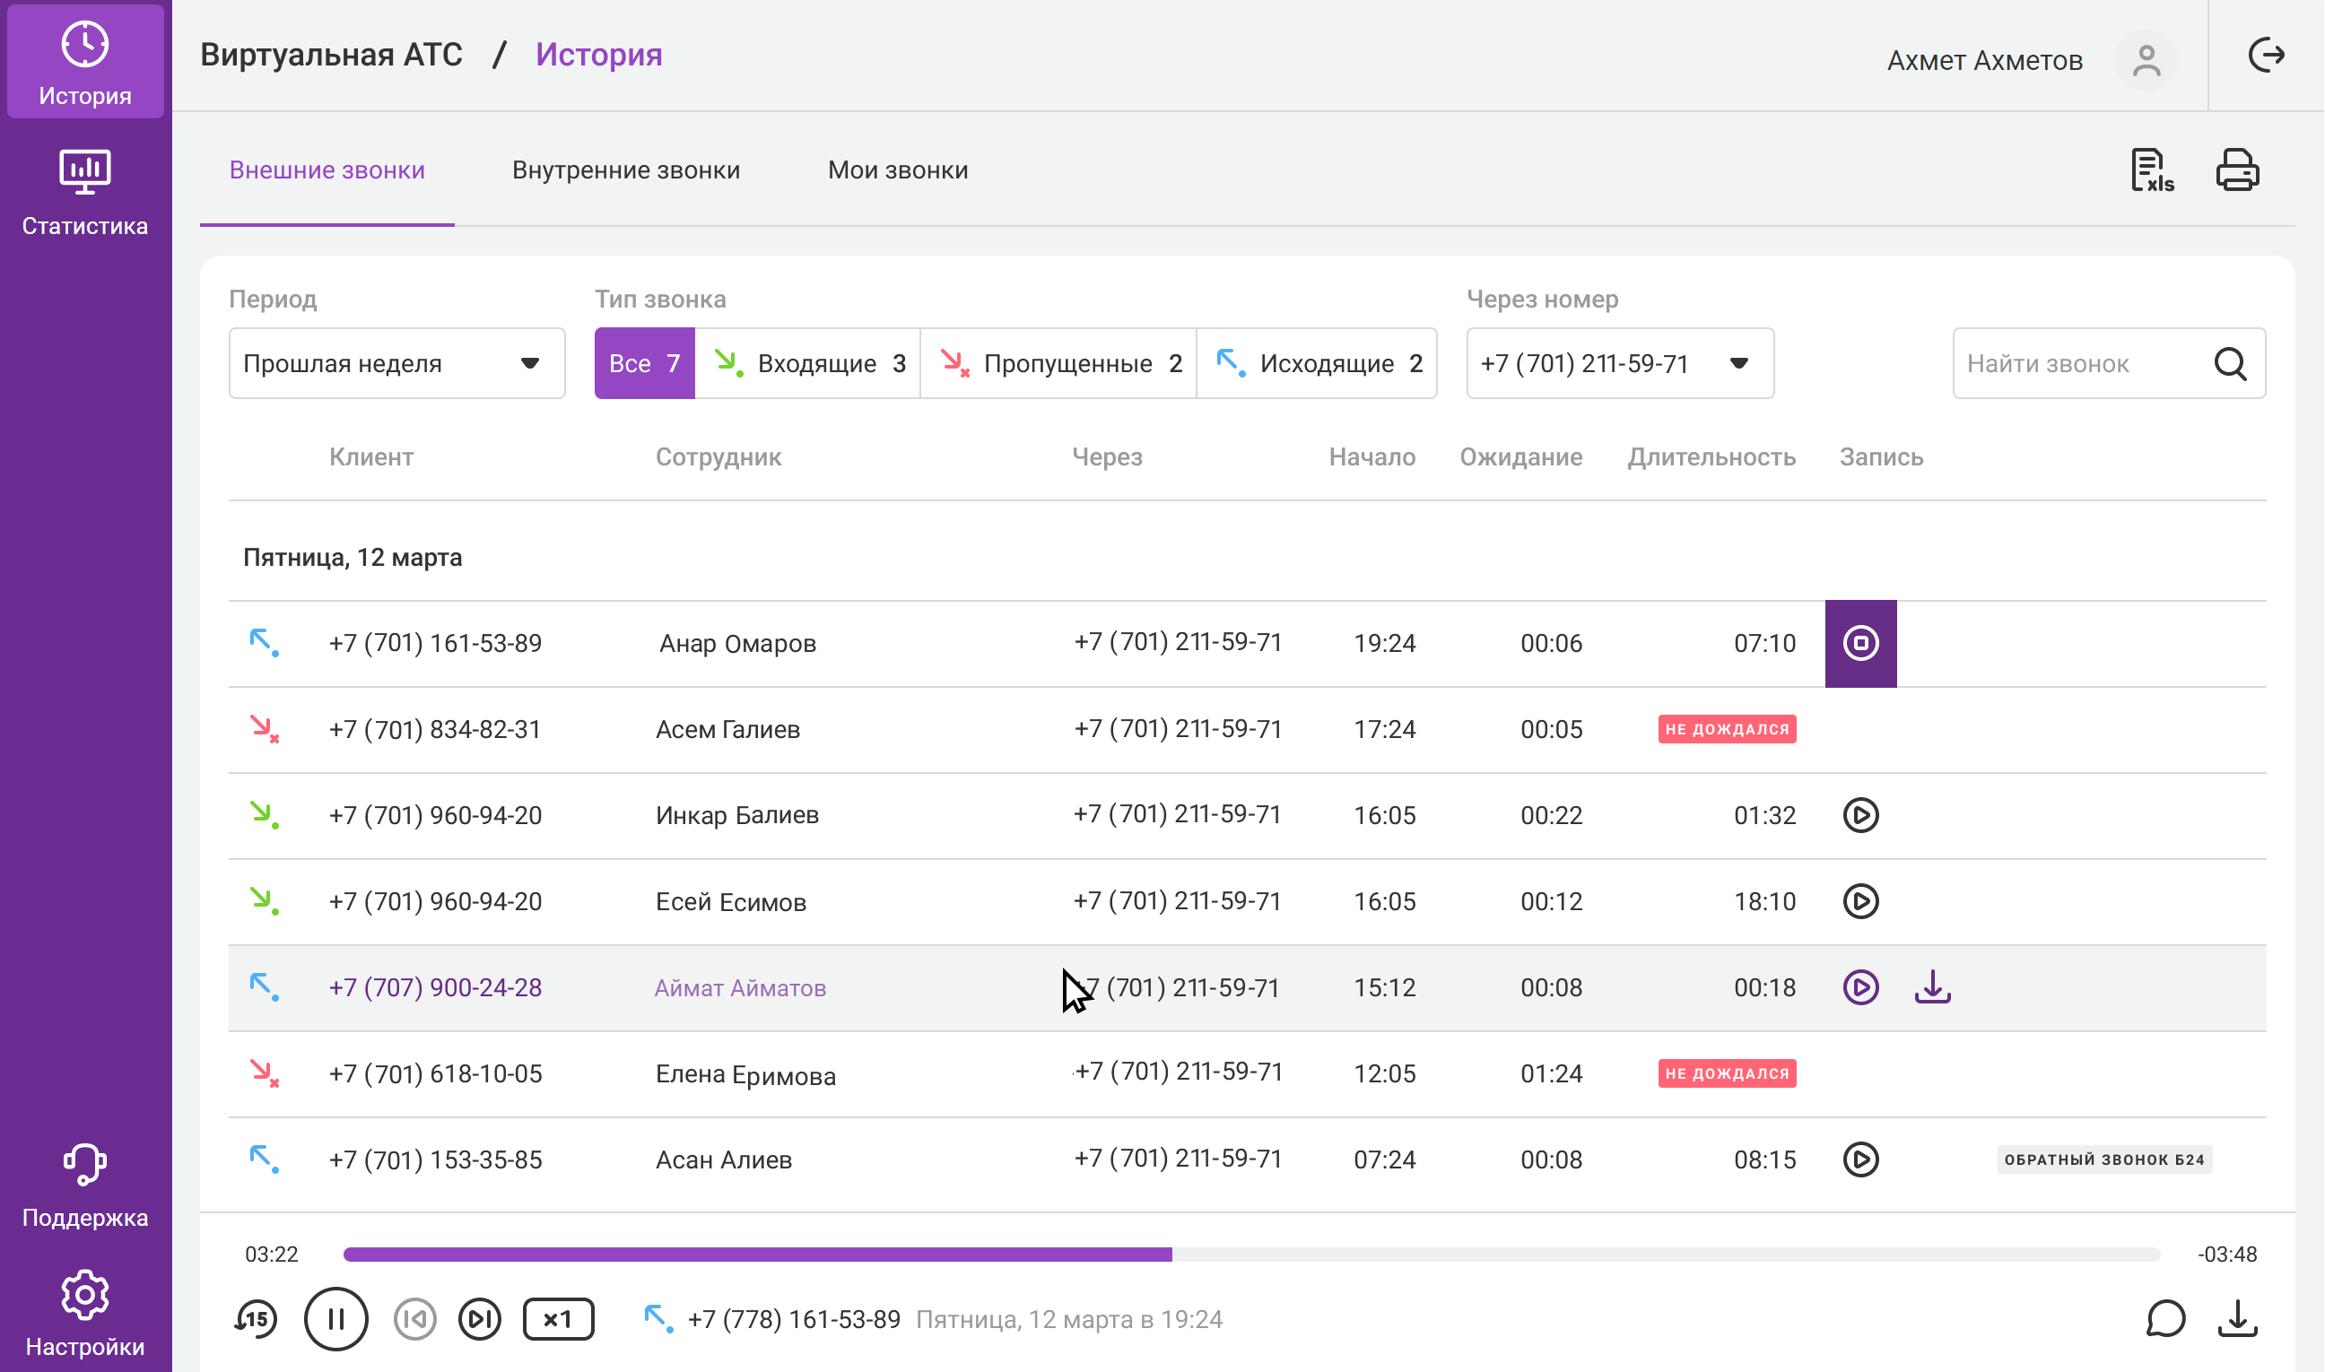Click incoming call icon for Инкар Балиев row
Viewport: 2325px width, 1372px height.
[265, 814]
